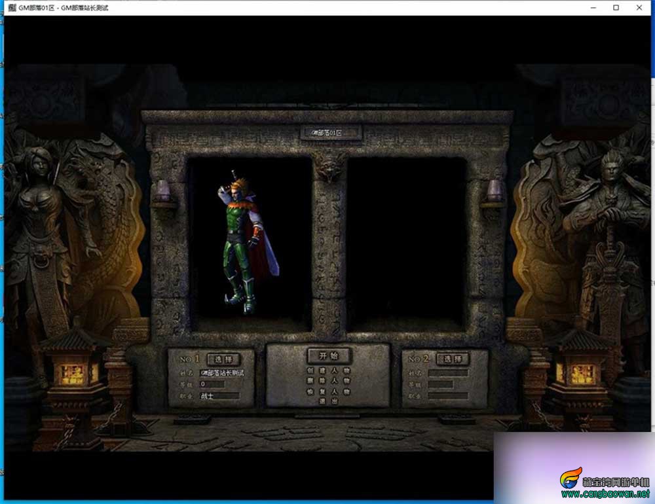The height and width of the screenshot is (504, 655).
Task: Click 创建人物 (create character)
Action: pos(328,370)
